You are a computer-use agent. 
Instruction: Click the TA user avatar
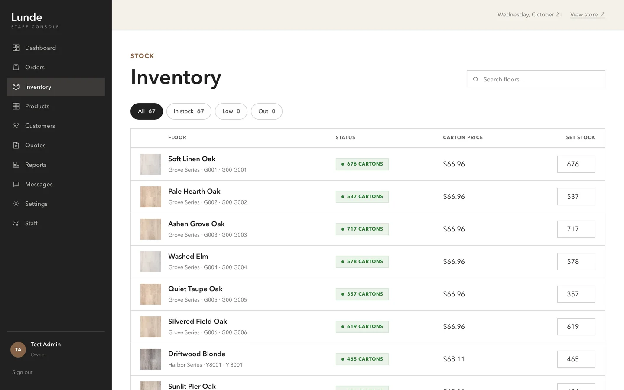coord(18,350)
